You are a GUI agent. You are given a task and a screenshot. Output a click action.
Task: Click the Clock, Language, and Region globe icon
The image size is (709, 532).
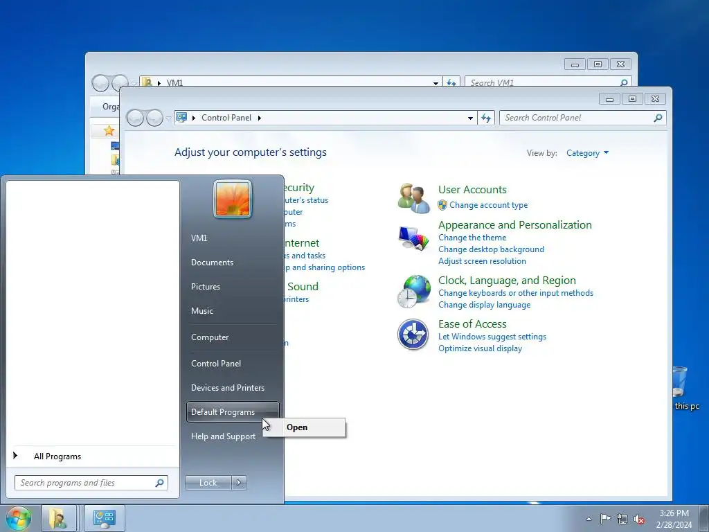pos(414,292)
